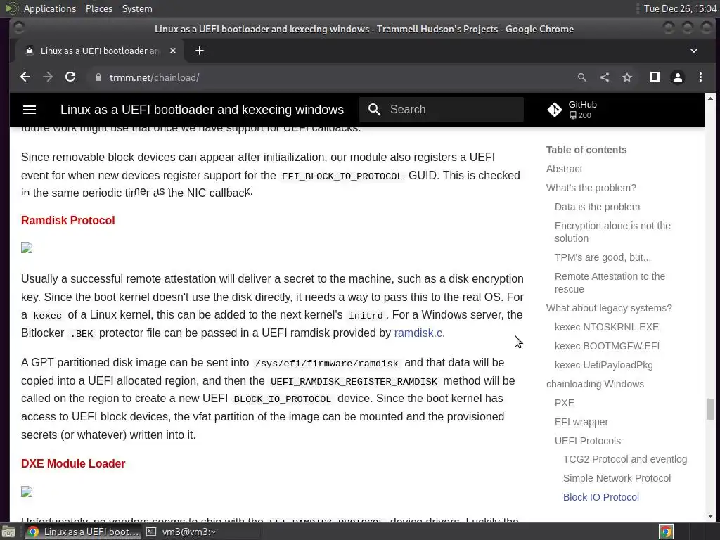Jump to Abstract in table of contents

pyautogui.click(x=565, y=169)
